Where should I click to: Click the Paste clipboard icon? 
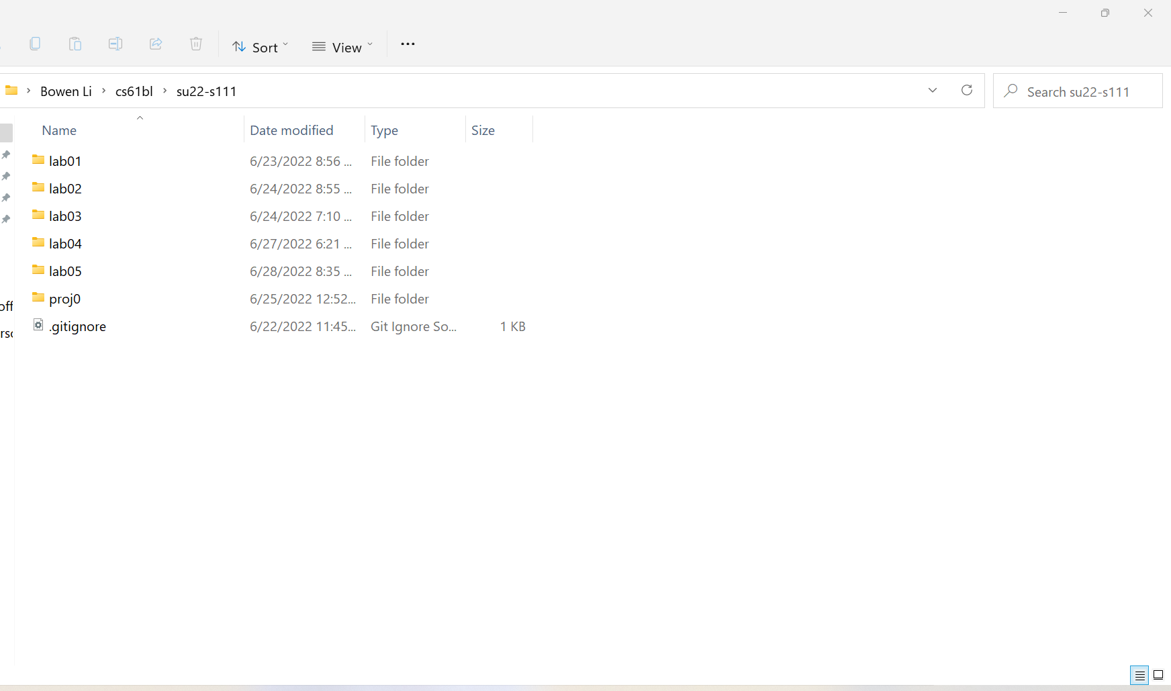tap(75, 44)
